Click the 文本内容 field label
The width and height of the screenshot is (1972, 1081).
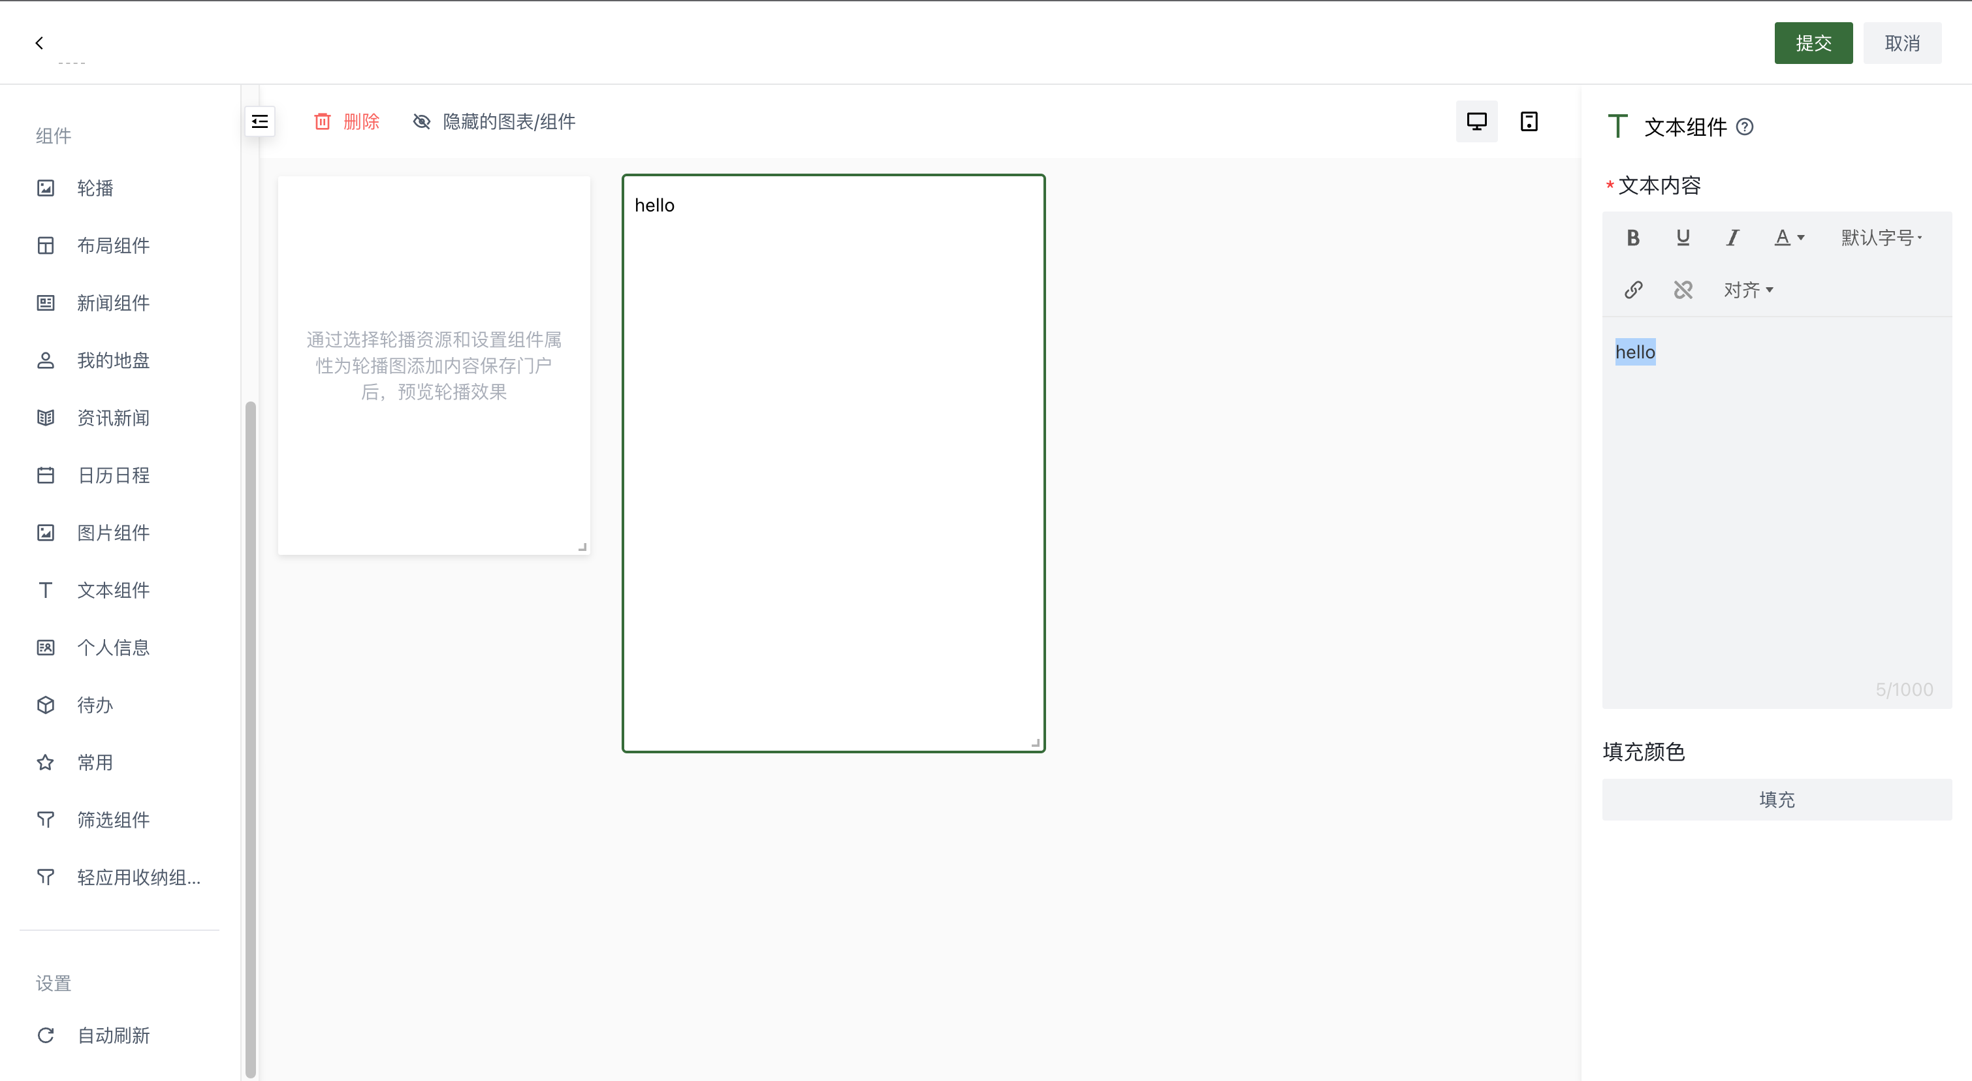coord(1659,185)
